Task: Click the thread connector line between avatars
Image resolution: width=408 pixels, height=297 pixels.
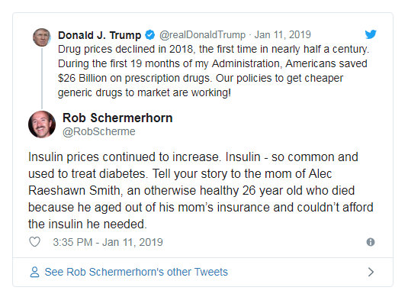Action: coord(42,78)
